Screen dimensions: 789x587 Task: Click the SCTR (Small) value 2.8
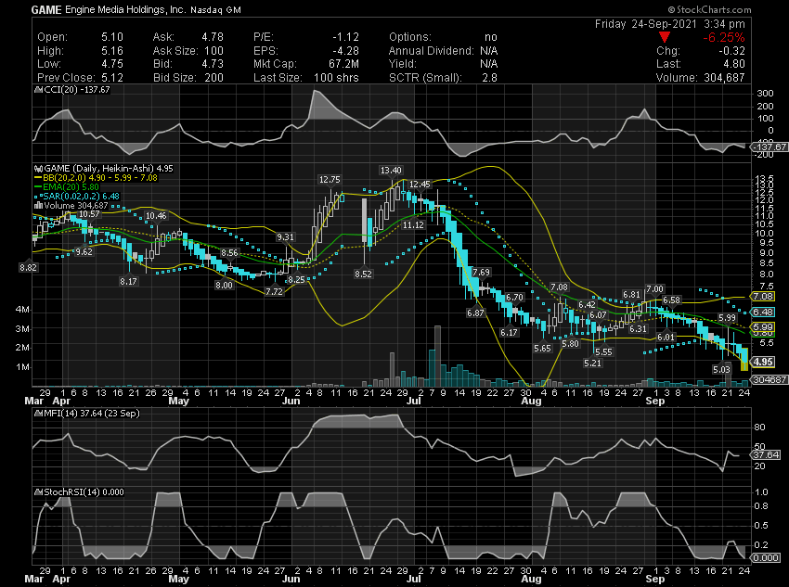point(489,77)
